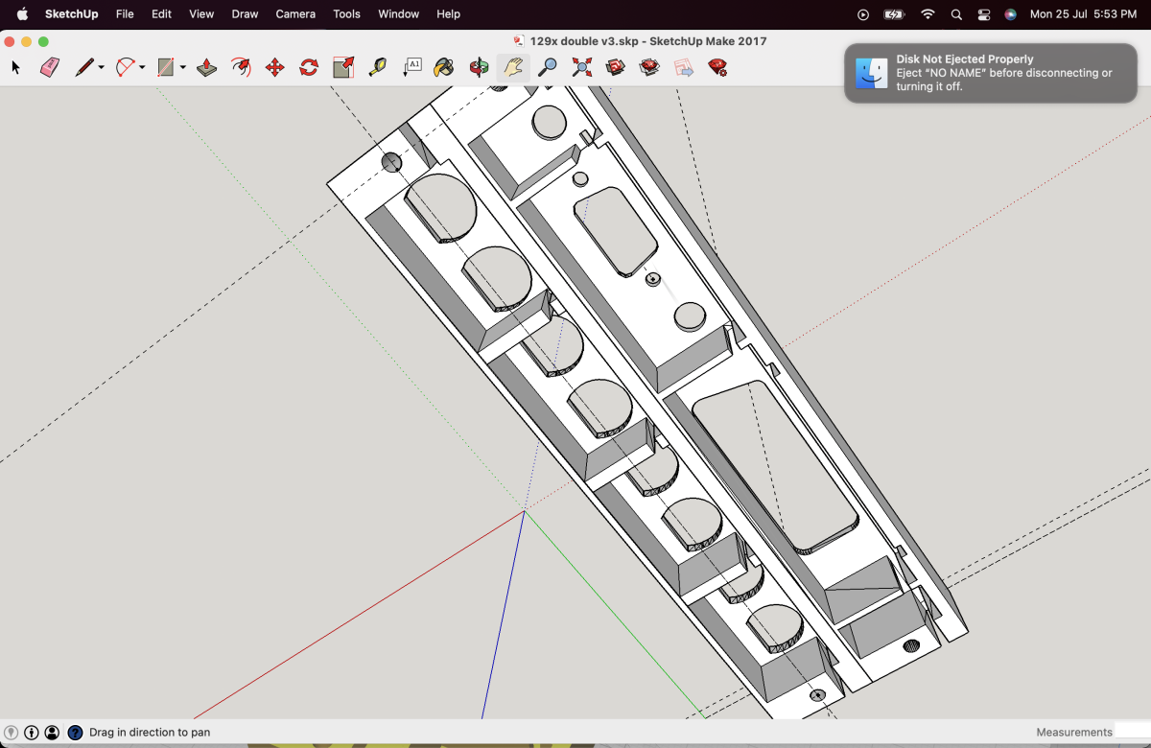Open Siri from the menu bar

pyautogui.click(x=1010, y=14)
